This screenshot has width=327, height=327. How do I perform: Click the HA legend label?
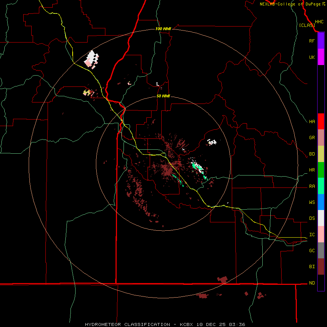click(x=312, y=122)
